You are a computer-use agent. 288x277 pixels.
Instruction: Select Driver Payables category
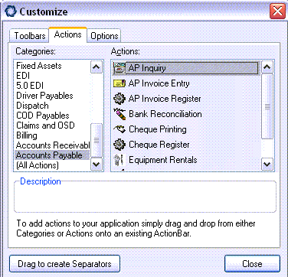(x=44, y=96)
